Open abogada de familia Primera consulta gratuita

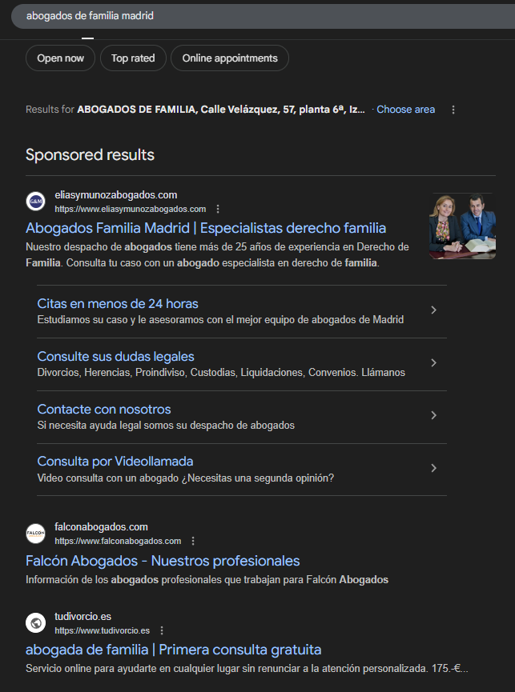click(173, 650)
